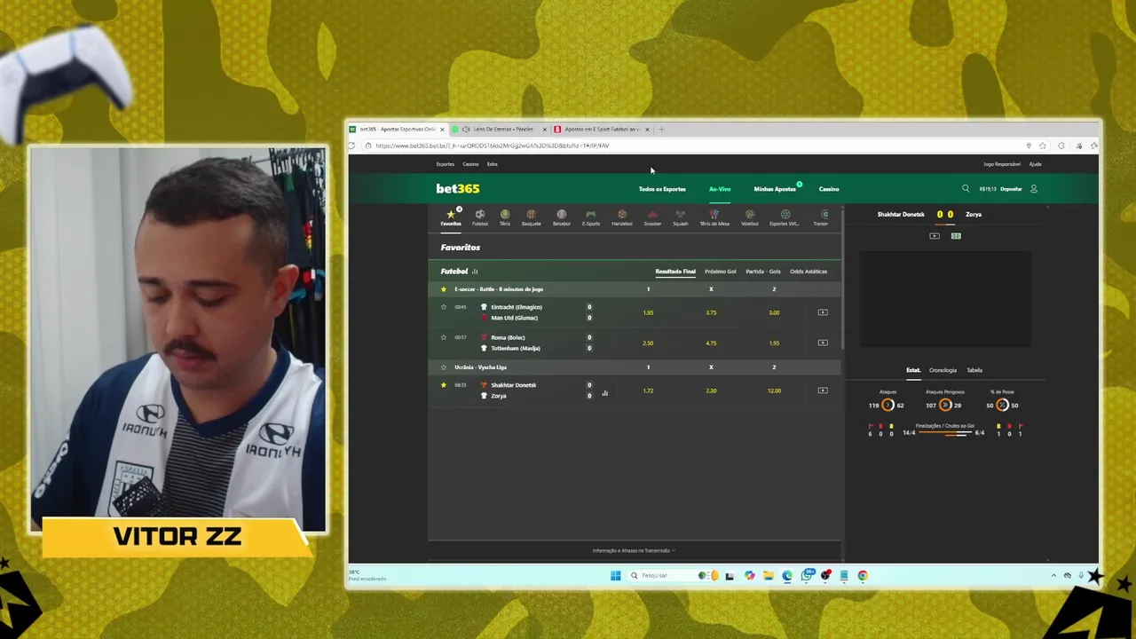Watch stream for Shakhtar Donetsk vs Zorya
The width and height of the screenshot is (1136, 639).
(823, 390)
